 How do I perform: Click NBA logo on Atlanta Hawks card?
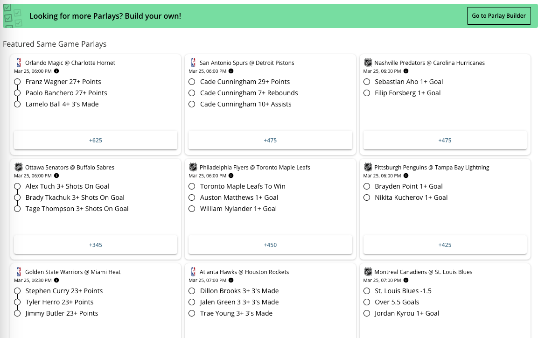pyautogui.click(x=193, y=272)
